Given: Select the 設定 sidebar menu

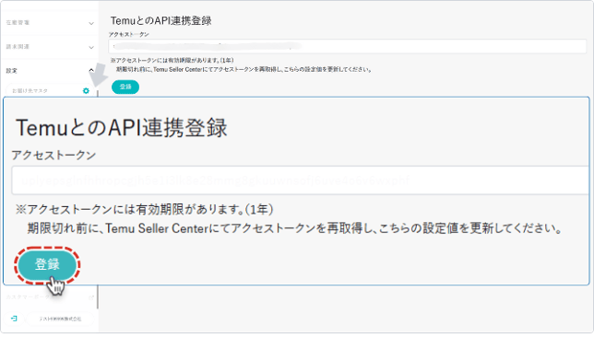Looking at the screenshot, I should 49,71.
